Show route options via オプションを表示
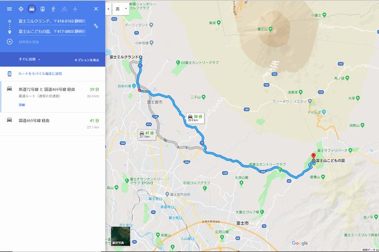Screen dimensions: 379x252 click(x=86, y=60)
